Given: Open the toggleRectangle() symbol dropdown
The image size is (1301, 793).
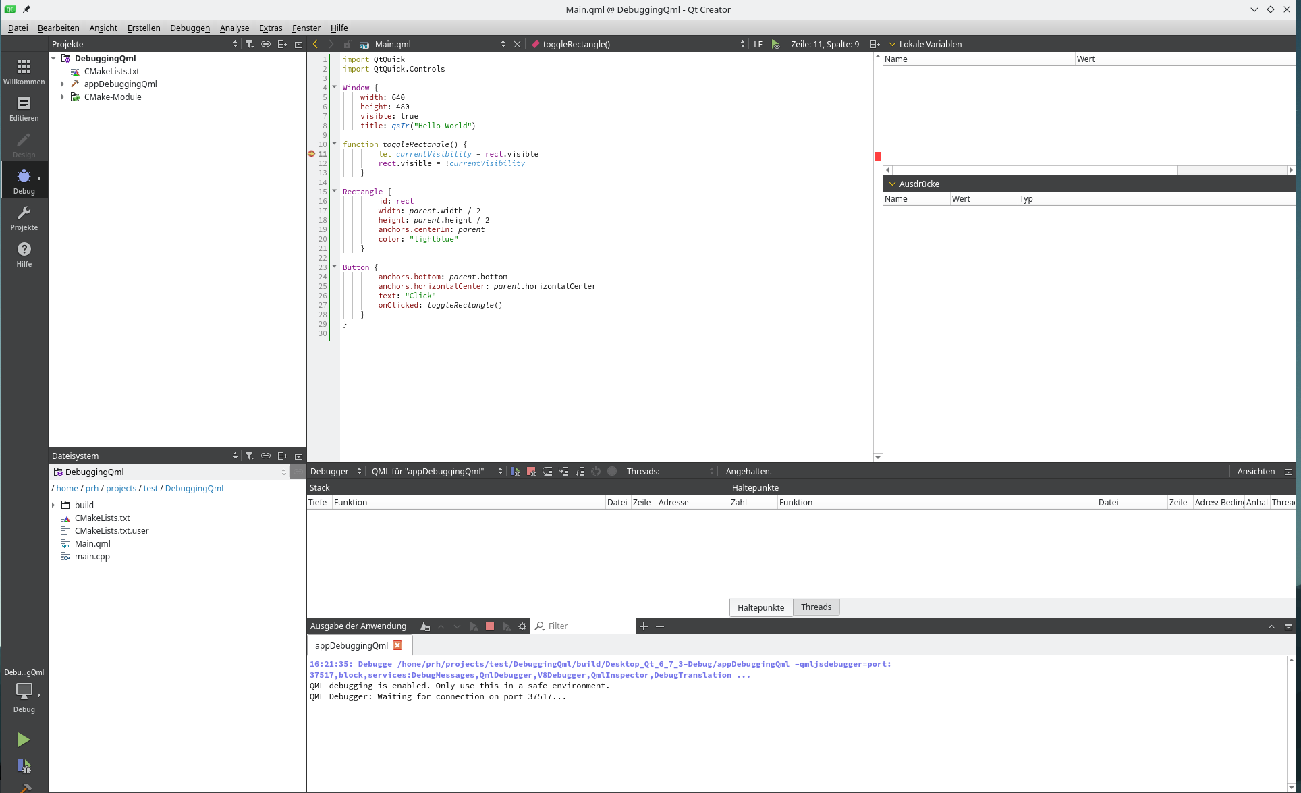Looking at the screenshot, I should point(638,44).
